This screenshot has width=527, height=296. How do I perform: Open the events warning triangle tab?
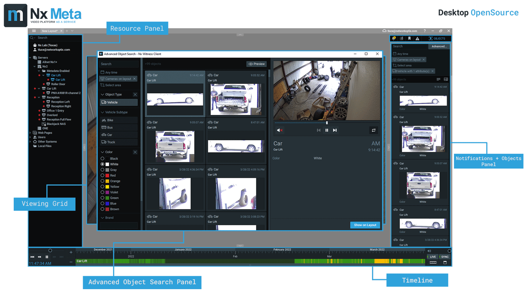click(417, 38)
